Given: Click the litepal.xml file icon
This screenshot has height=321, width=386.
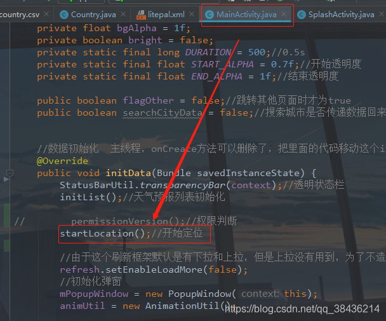Looking at the screenshot, I should tap(141, 15).
